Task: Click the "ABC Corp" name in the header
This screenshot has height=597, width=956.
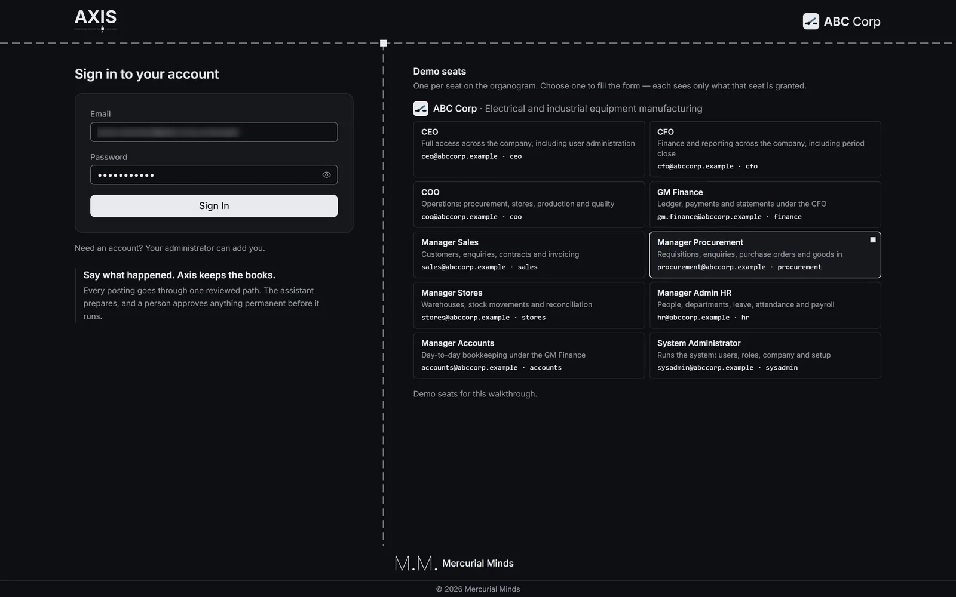Action: click(852, 21)
